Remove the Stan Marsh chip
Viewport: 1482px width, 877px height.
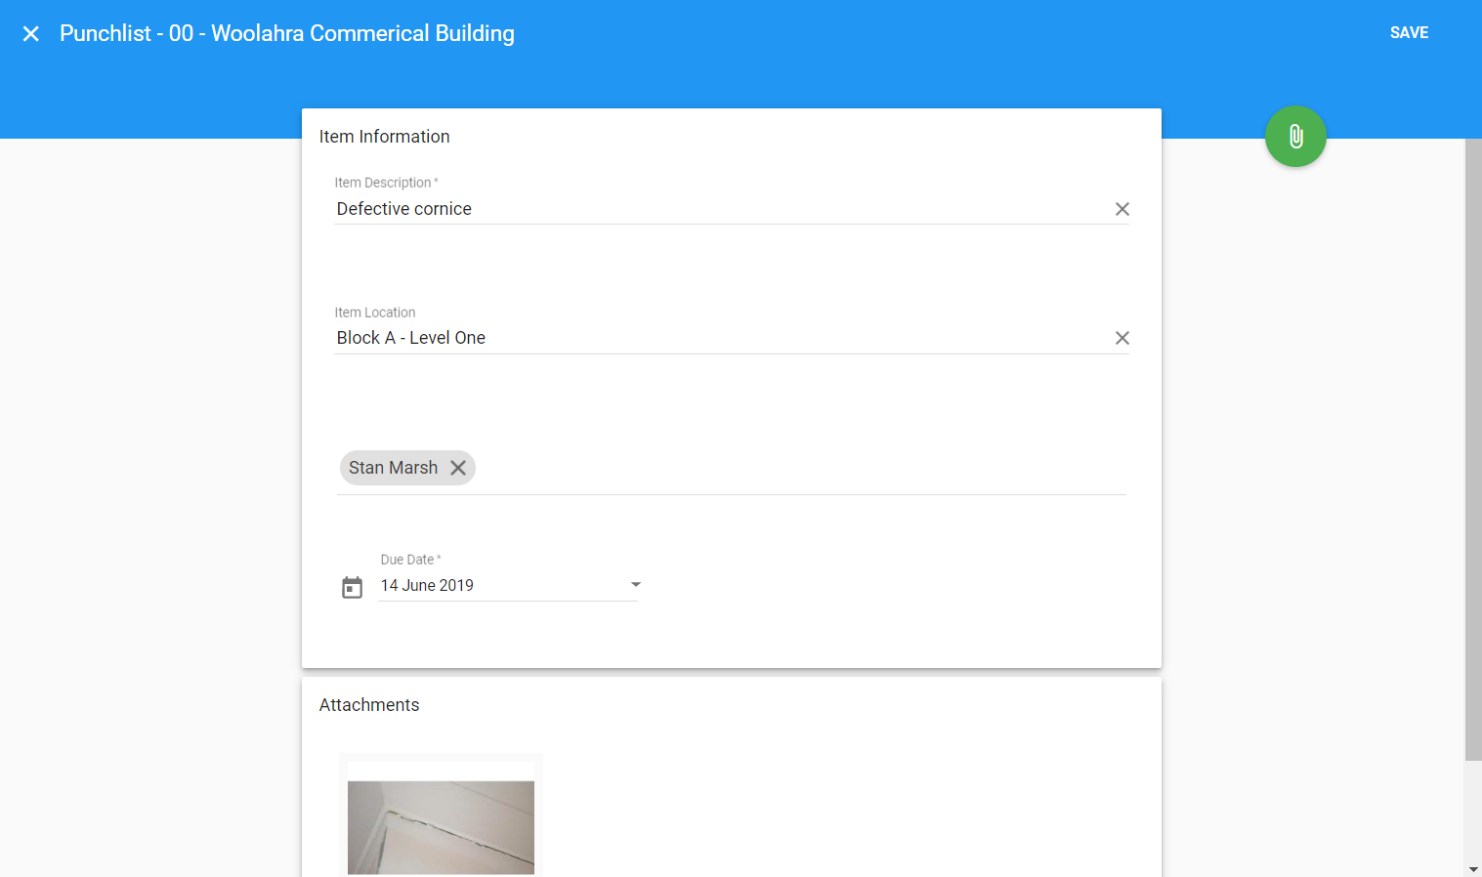coord(458,468)
